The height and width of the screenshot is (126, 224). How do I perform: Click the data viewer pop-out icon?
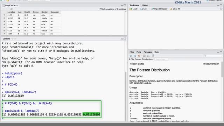(x=12, y=9)
